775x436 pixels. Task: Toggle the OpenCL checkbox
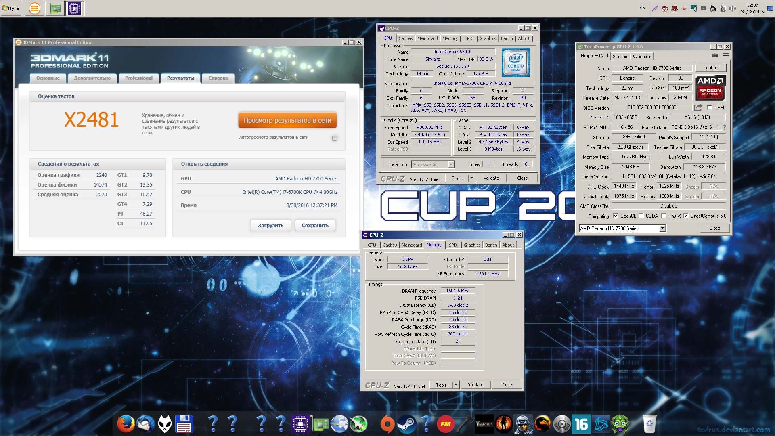(616, 216)
